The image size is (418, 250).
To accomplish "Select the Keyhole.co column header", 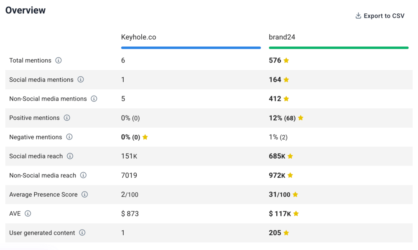I will (x=139, y=37).
